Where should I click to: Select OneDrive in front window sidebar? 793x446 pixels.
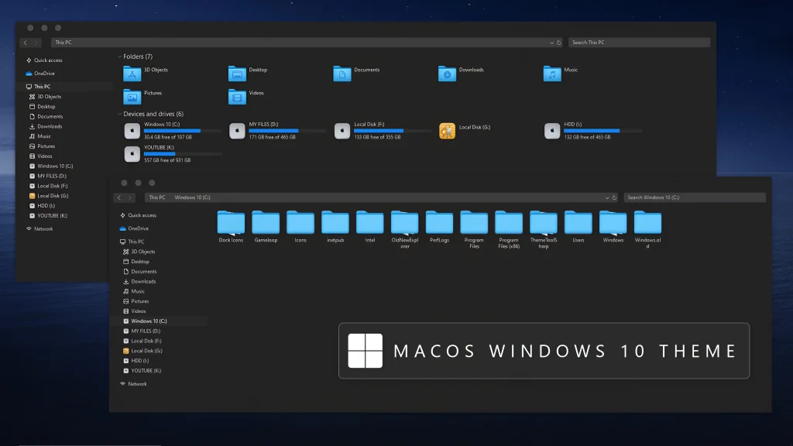tap(134, 228)
